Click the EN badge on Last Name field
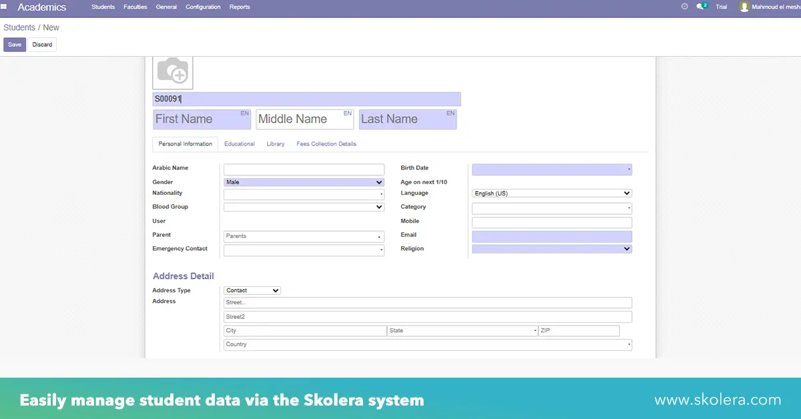This screenshot has height=419, width=801. click(451, 113)
